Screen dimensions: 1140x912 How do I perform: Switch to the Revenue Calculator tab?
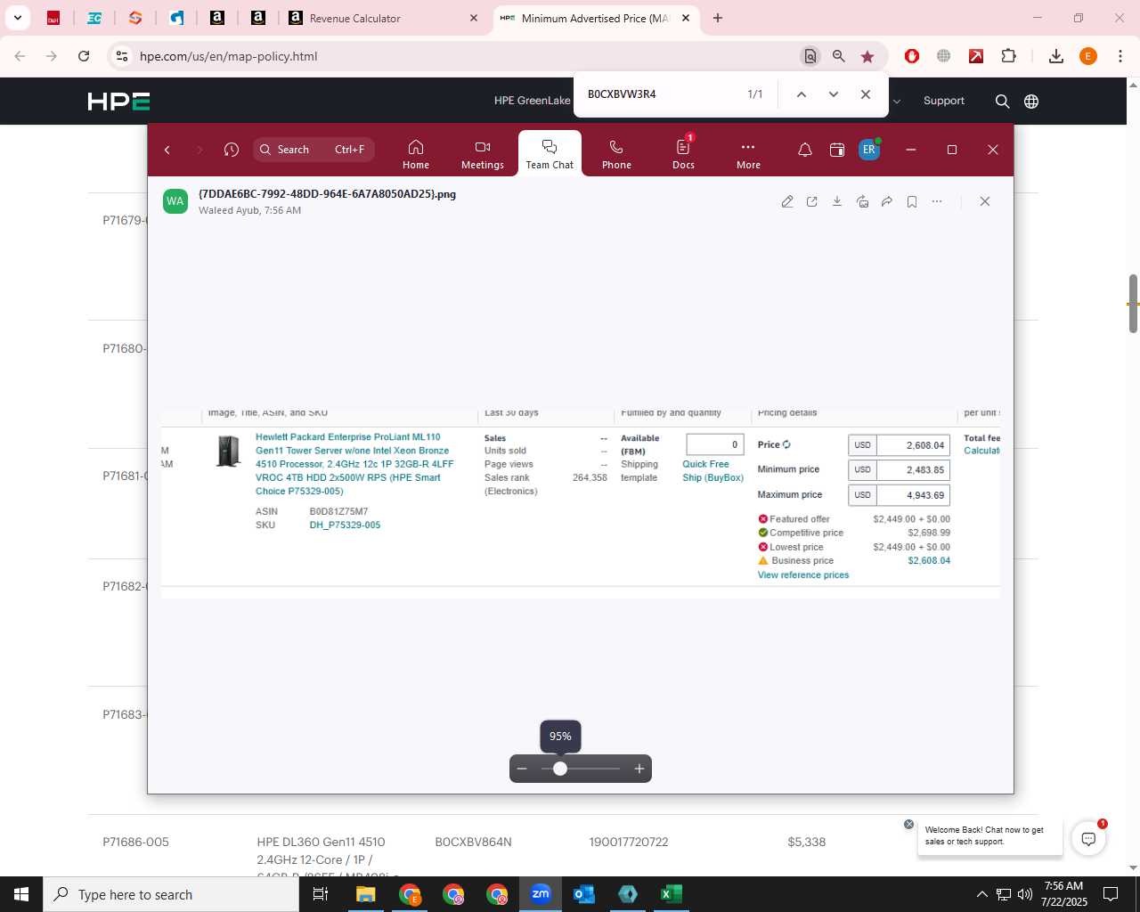pos(383,18)
